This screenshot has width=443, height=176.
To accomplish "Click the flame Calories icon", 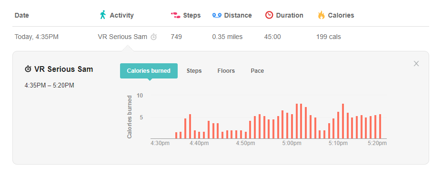I will [321, 15].
